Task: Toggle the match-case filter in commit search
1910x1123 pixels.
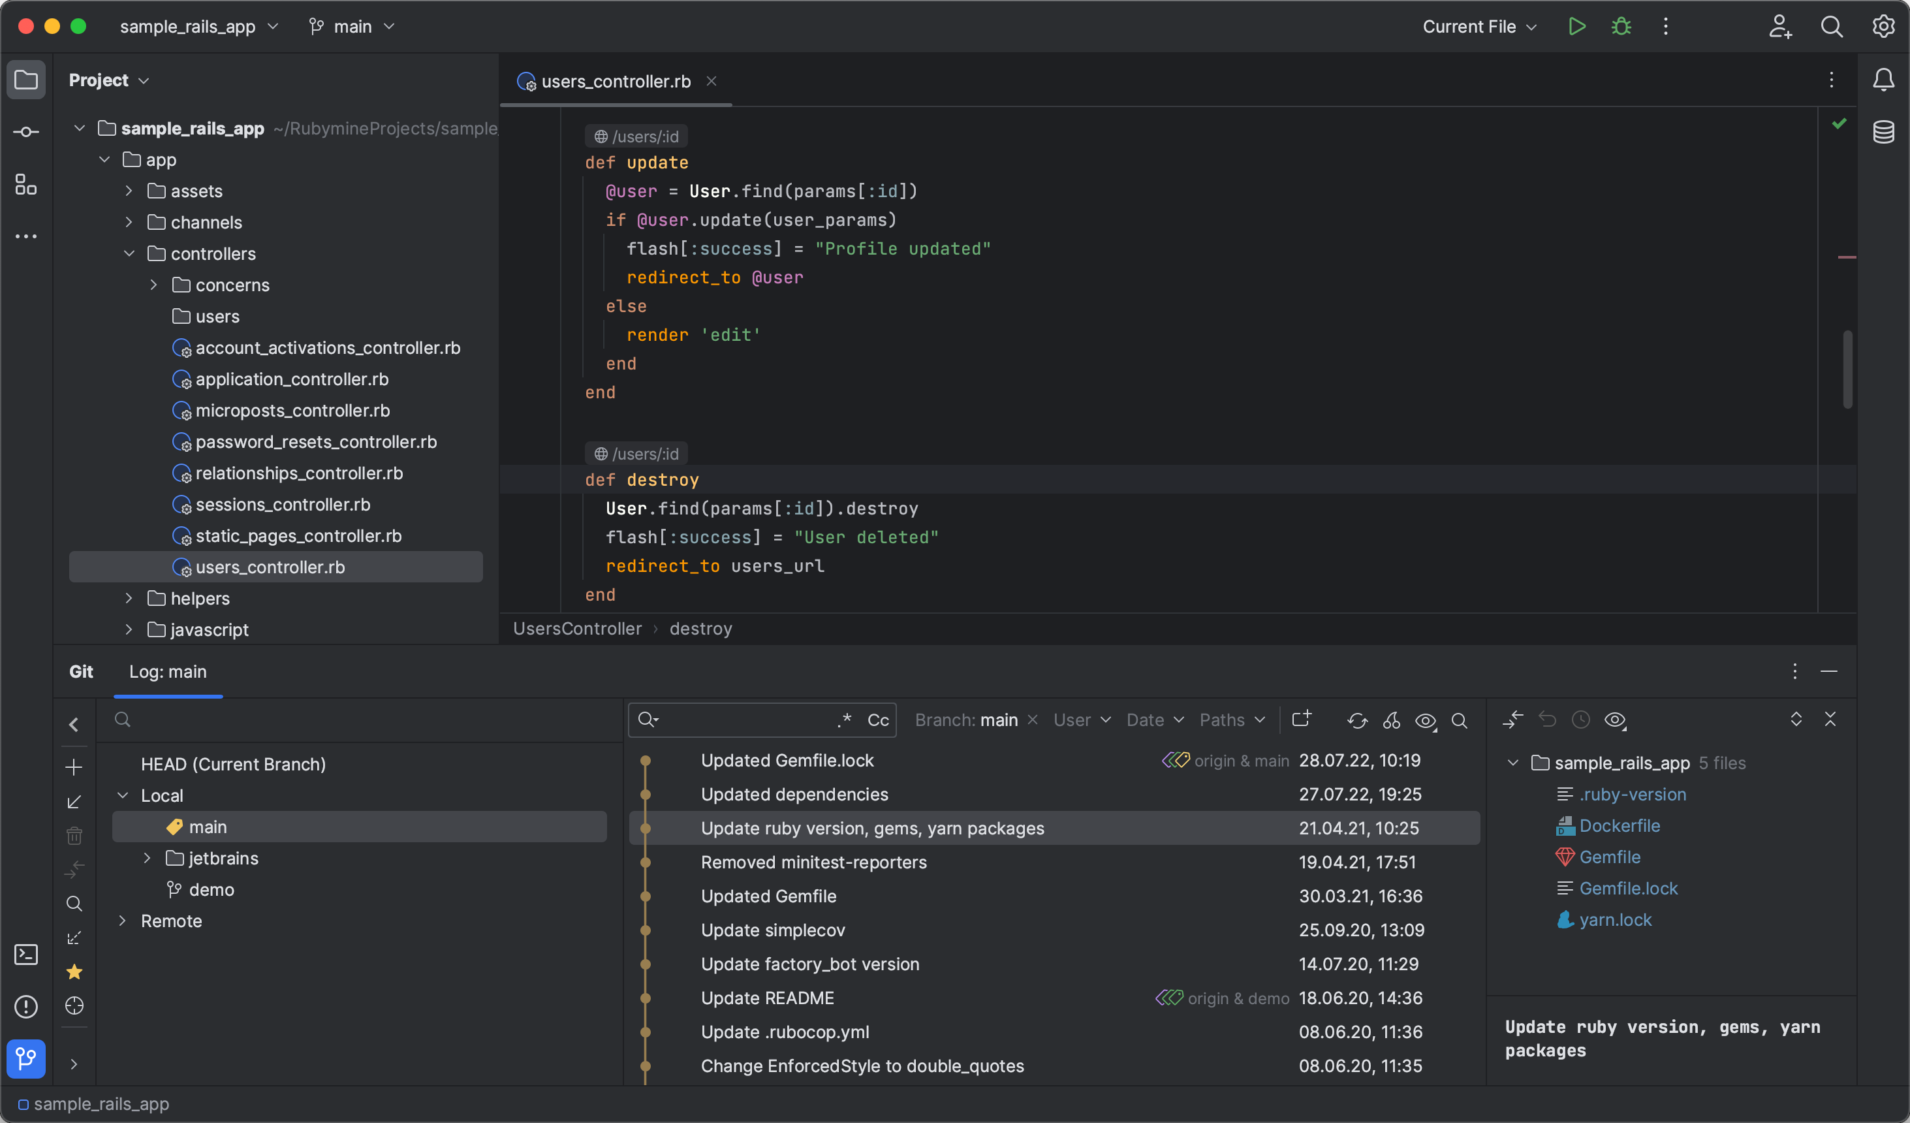Action: pos(877,721)
